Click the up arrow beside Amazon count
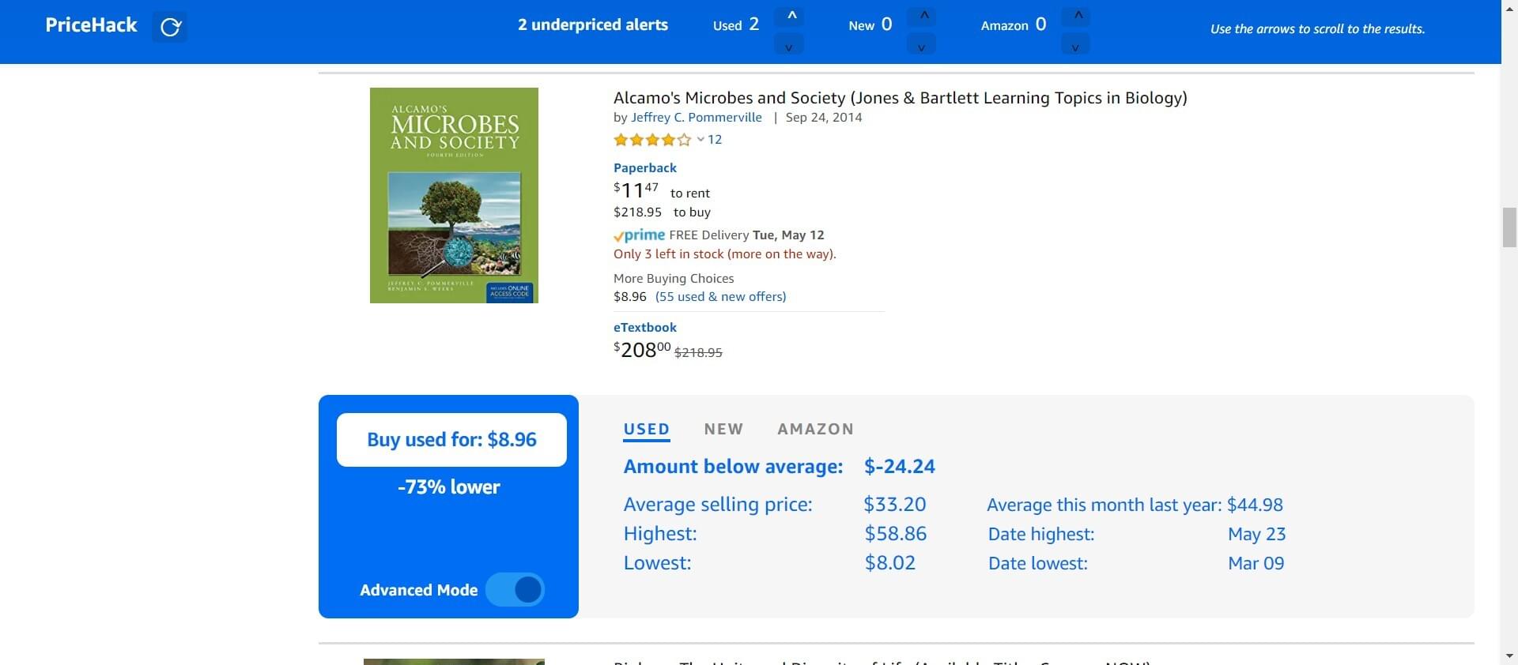The image size is (1518, 665). tap(1075, 16)
